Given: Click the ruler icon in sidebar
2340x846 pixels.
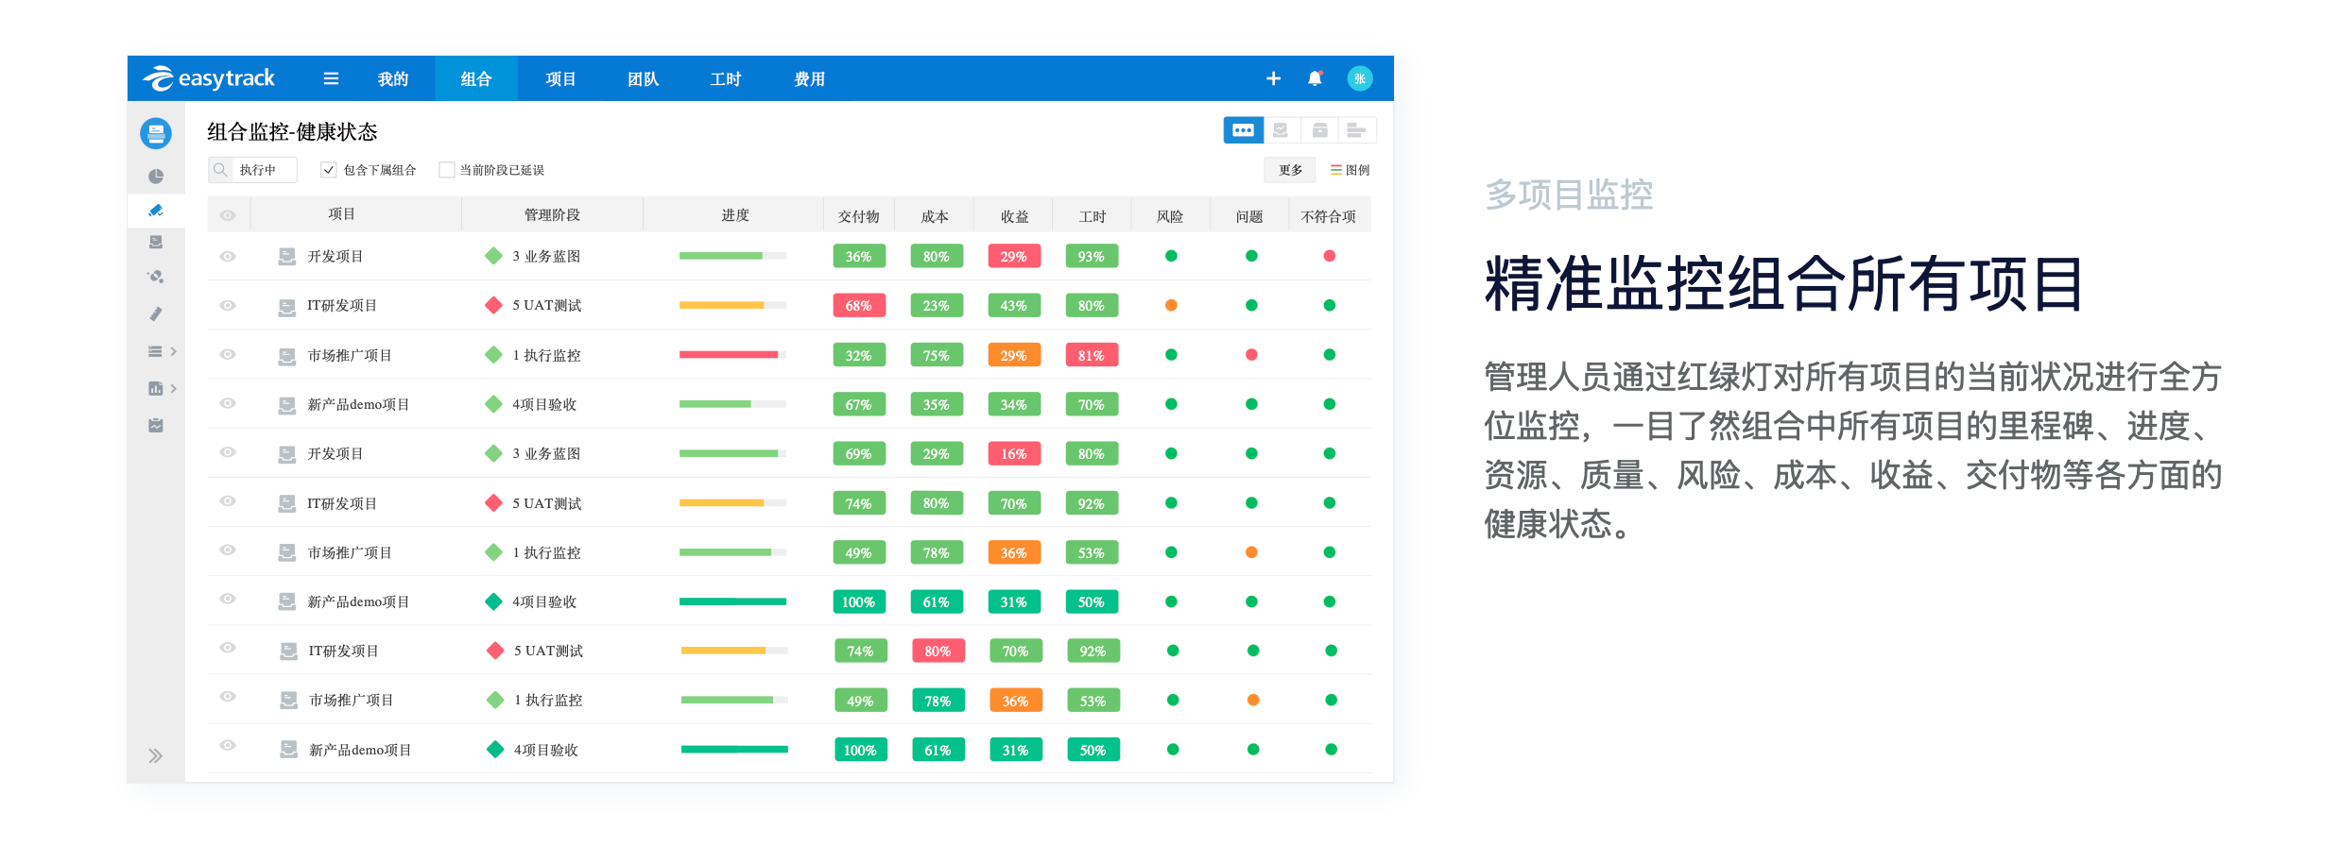Looking at the screenshot, I should (x=156, y=313).
